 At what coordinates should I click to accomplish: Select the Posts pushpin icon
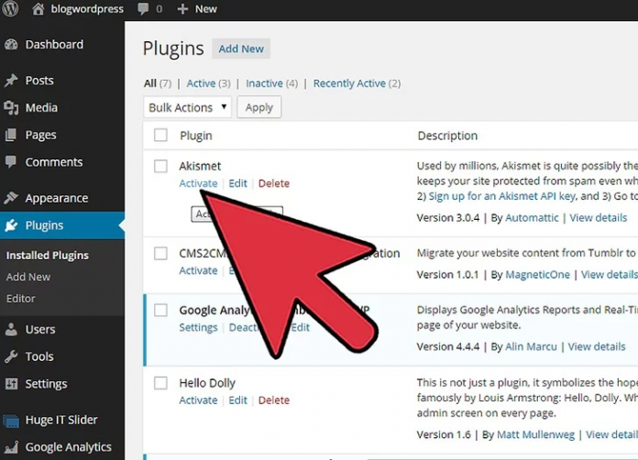coord(11,81)
